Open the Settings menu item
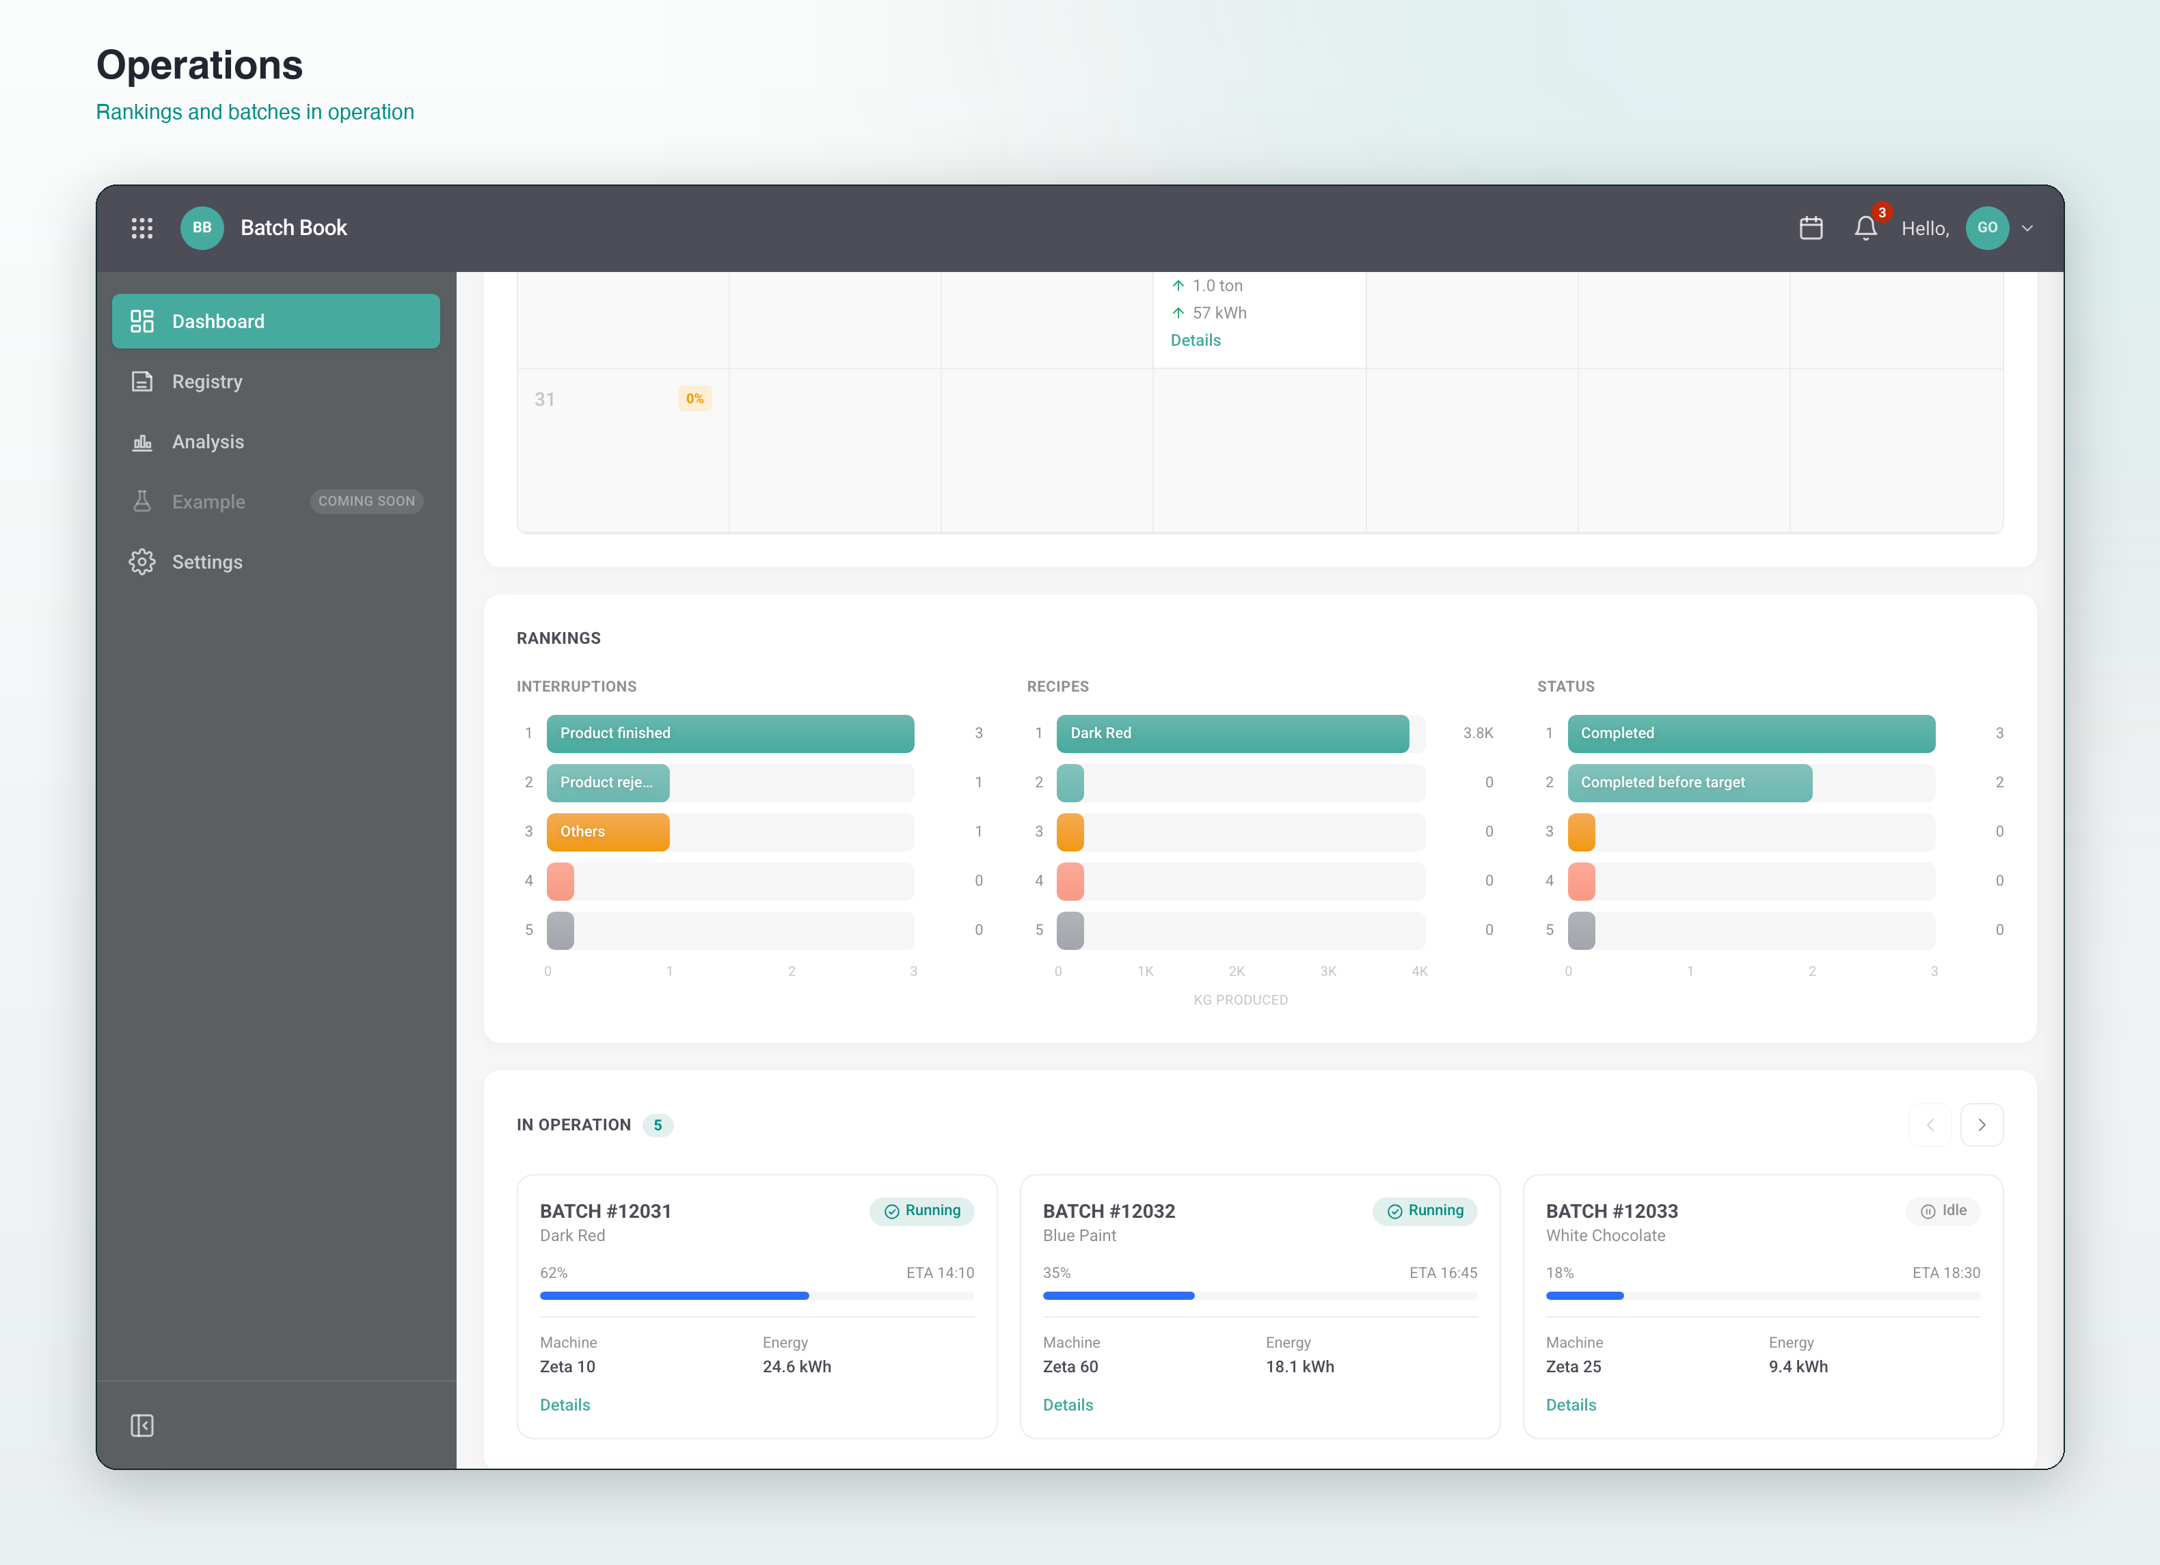This screenshot has width=2160, height=1565. tap(276, 562)
